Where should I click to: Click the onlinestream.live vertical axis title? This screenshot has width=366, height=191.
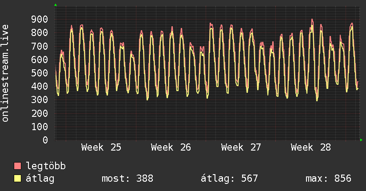click(5, 73)
